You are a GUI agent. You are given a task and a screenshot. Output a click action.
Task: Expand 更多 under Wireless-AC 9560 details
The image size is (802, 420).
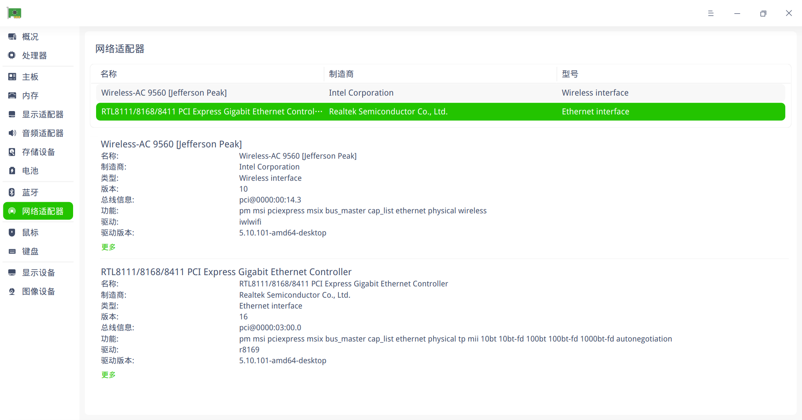(109, 247)
